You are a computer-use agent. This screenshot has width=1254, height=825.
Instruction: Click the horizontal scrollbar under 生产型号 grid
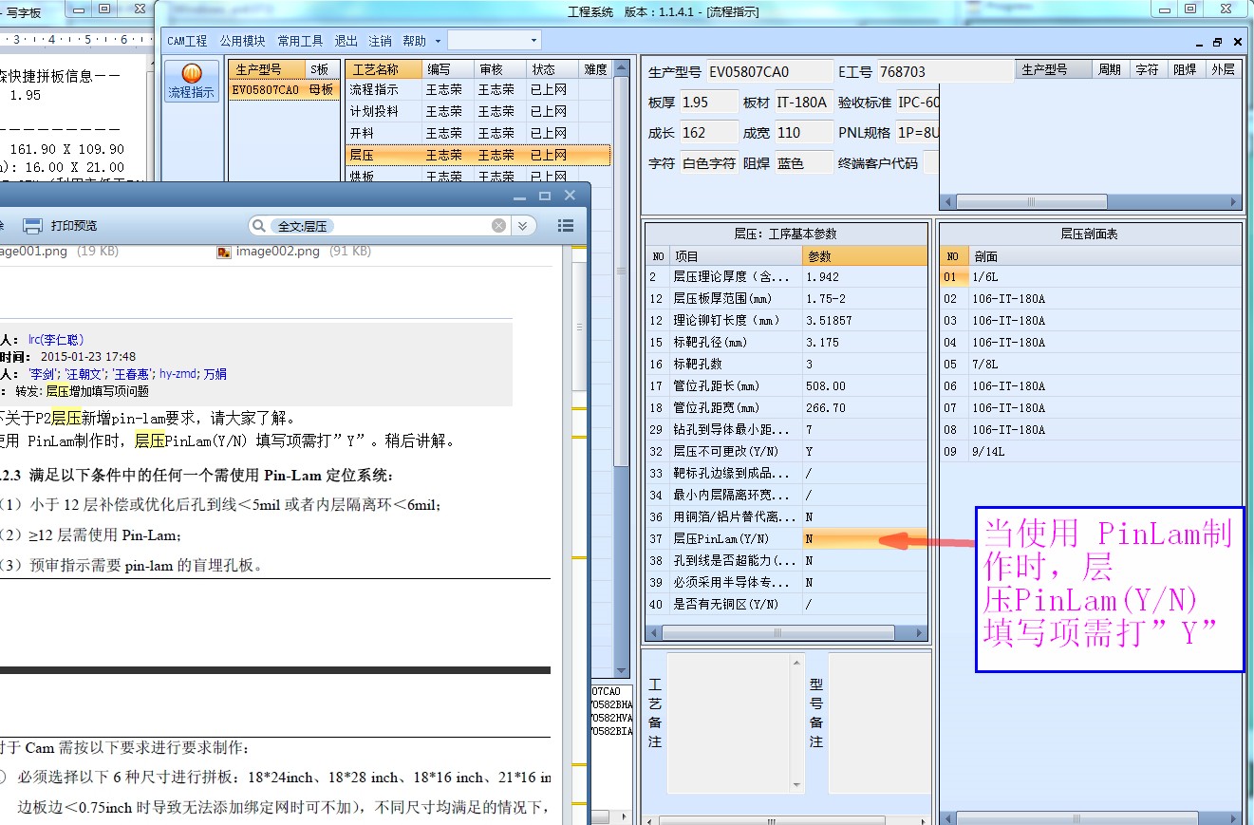[1090, 202]
